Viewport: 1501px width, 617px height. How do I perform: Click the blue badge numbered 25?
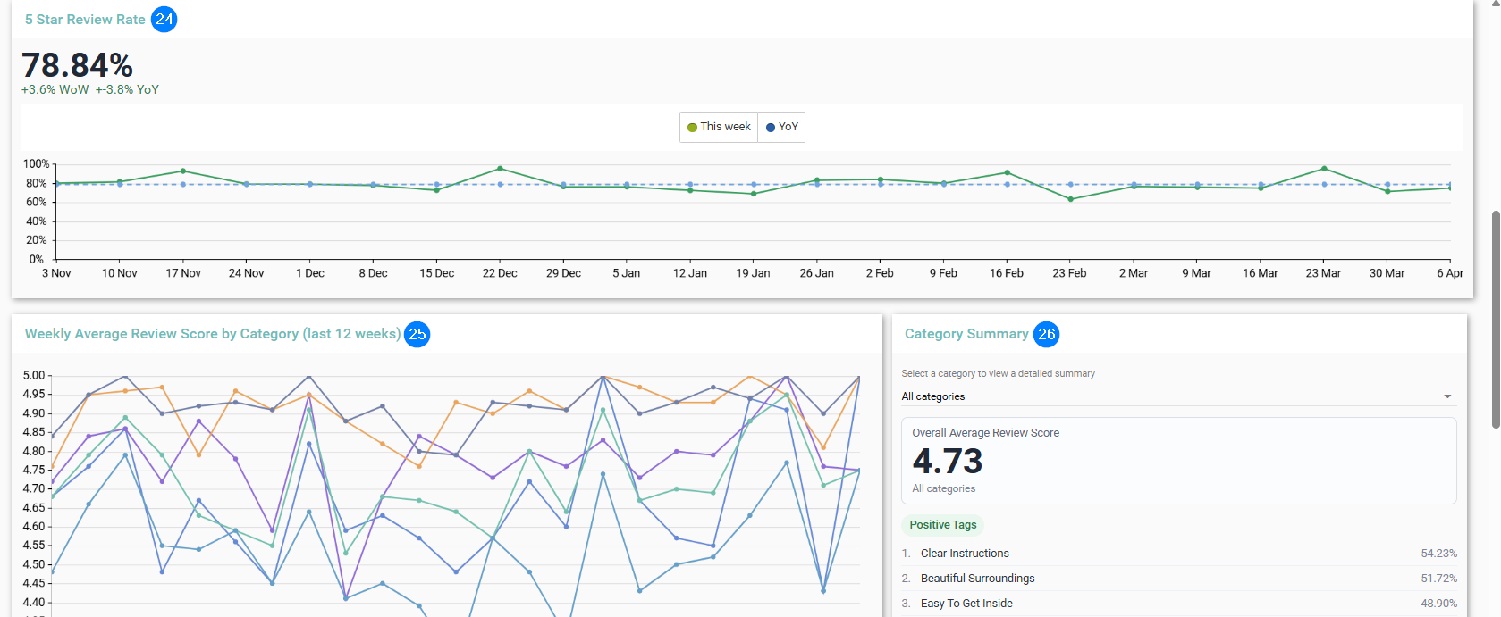417,334
